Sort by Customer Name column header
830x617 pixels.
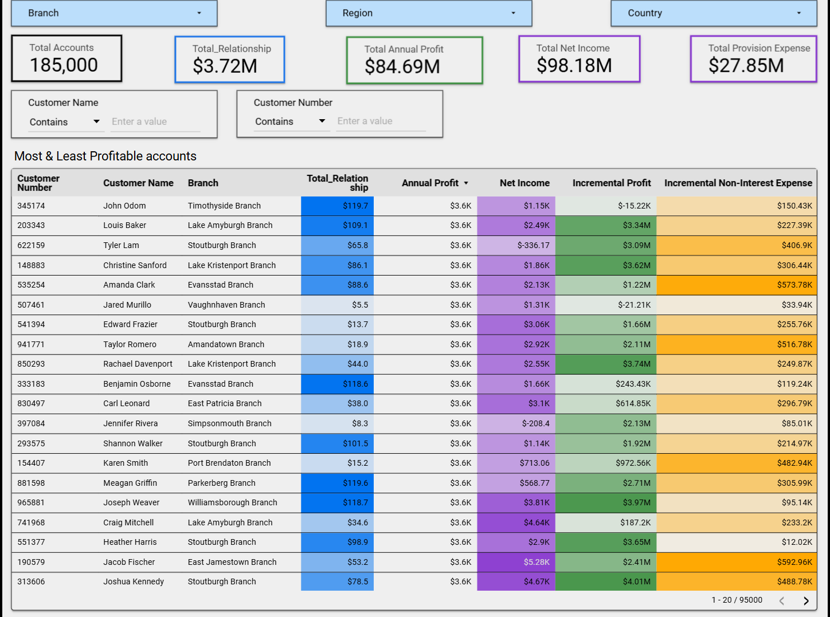coord(138,183)
